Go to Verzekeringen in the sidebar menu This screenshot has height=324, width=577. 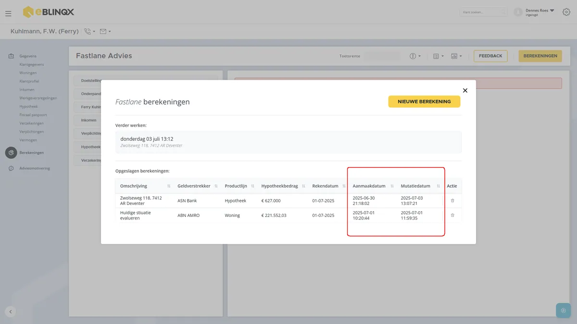(x=32, y=123)
